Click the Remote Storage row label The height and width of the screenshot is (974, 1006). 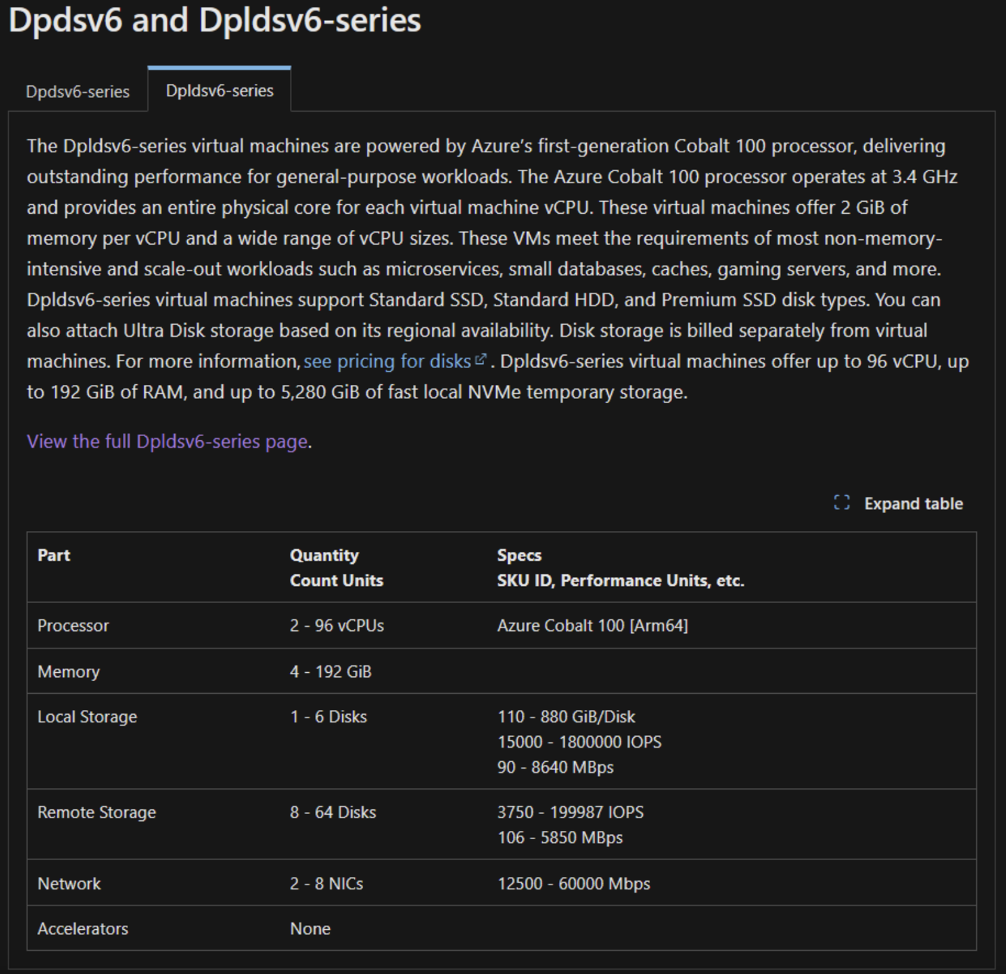click(96, 813)
